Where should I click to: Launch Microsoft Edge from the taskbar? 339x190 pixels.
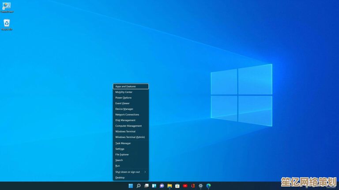click(x=208, y=186)
